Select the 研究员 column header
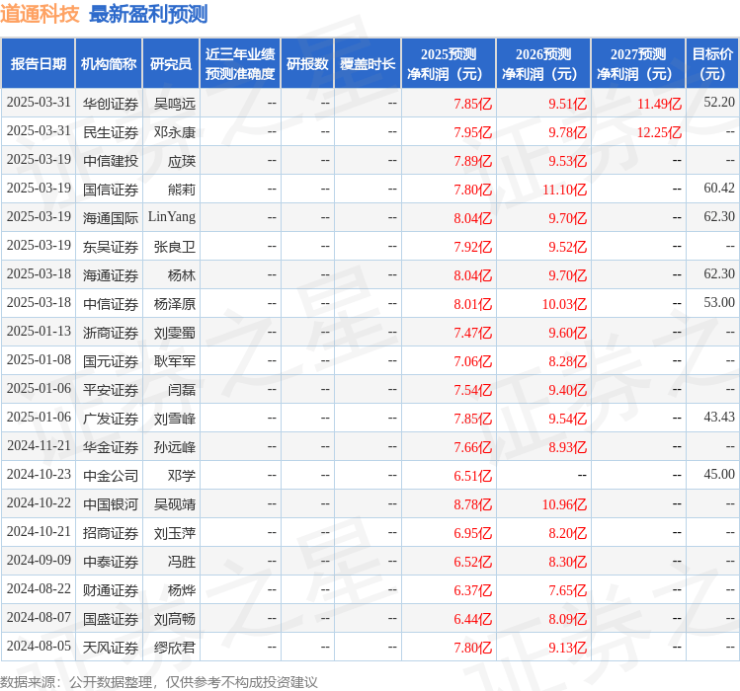Viewport: 740px width, 691px height. [171, 64]
